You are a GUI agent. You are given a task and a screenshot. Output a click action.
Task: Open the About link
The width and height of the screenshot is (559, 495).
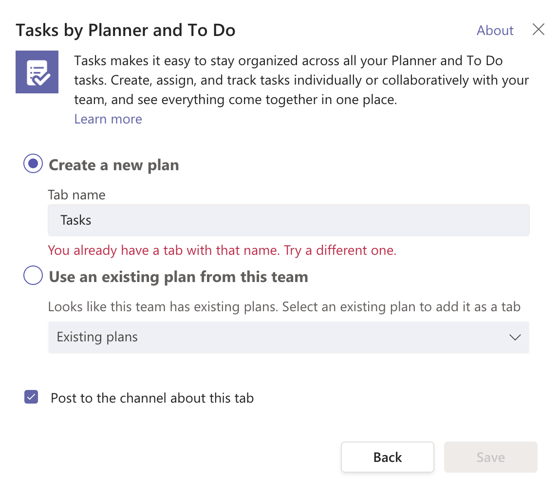tap(495, 31)
